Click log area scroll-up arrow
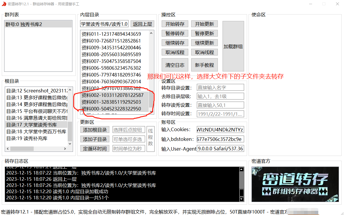 (x=241, y=169)
